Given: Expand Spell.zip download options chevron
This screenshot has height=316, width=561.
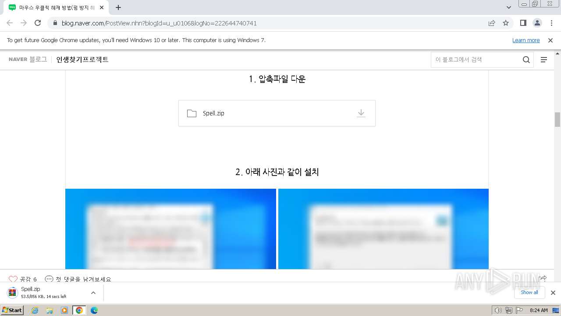Looking at the screenshot, I should tap(93, 293).
